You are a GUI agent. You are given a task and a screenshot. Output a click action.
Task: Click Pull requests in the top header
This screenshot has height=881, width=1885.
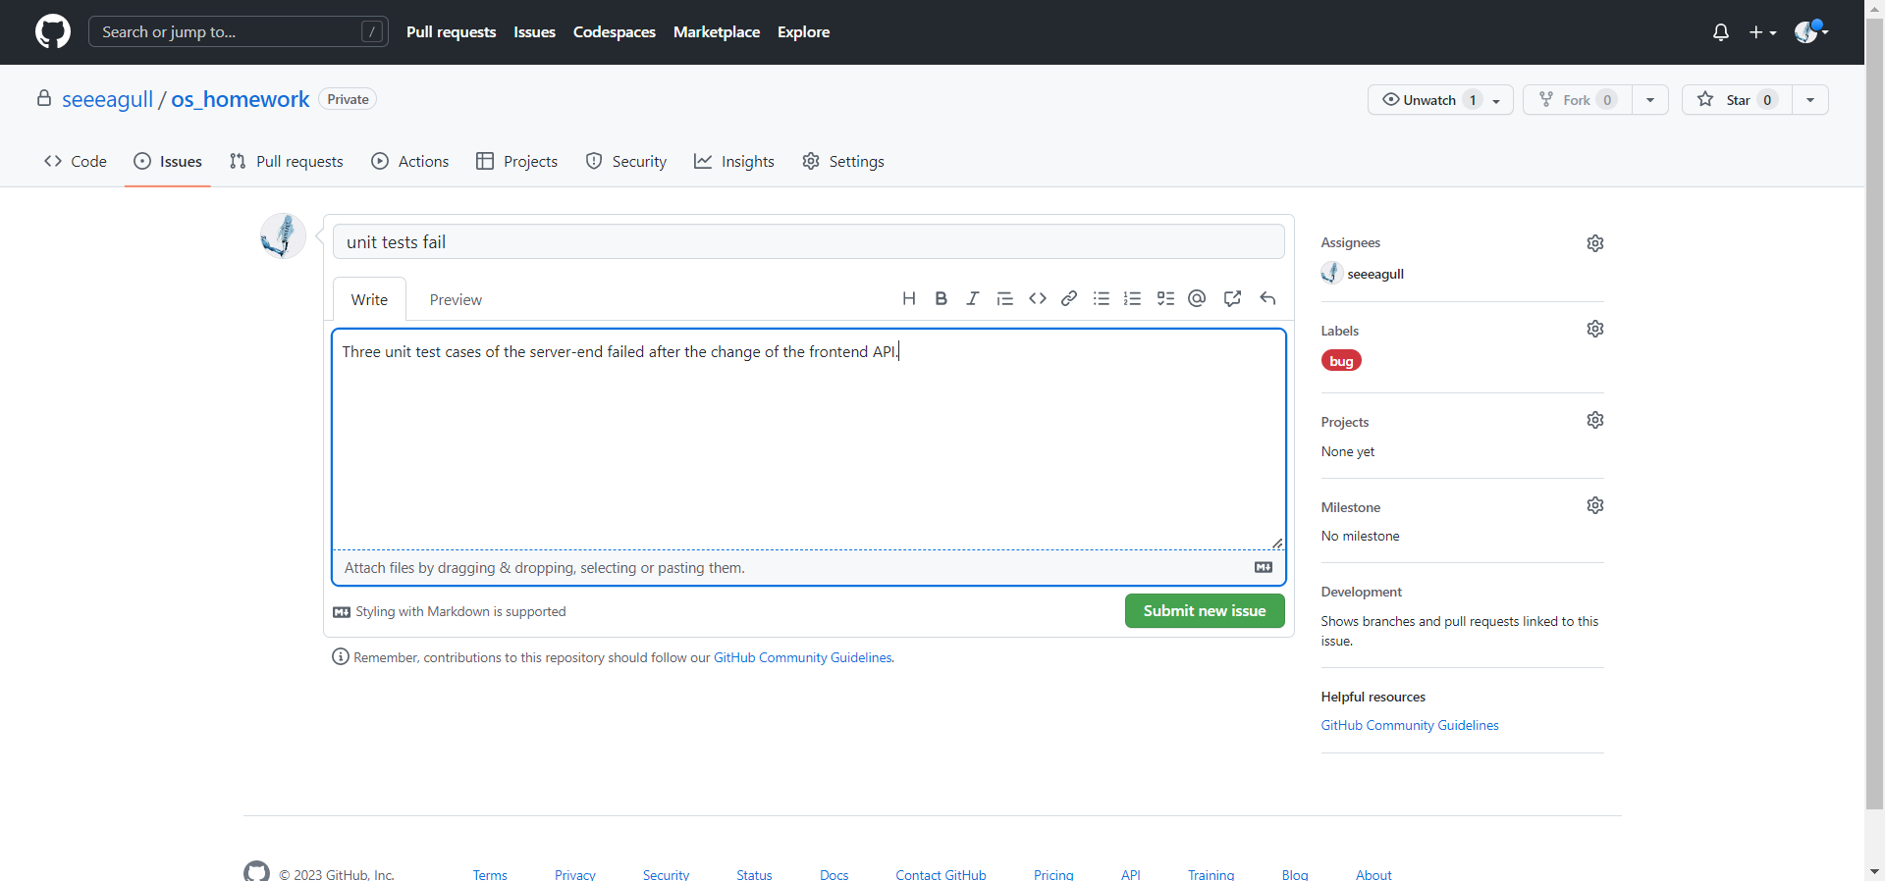point(452,31)
